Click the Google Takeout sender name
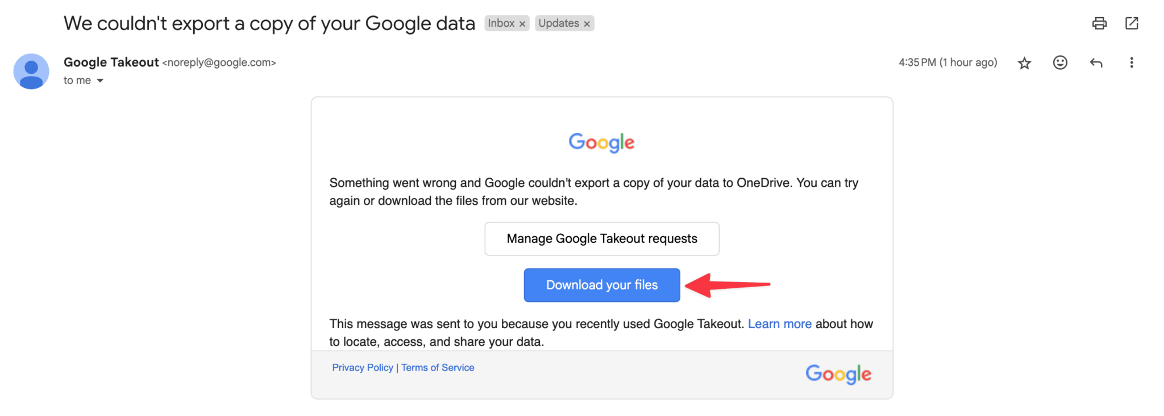The width and height of the screenshot is (1164, 416). click(x=111, y=62)
